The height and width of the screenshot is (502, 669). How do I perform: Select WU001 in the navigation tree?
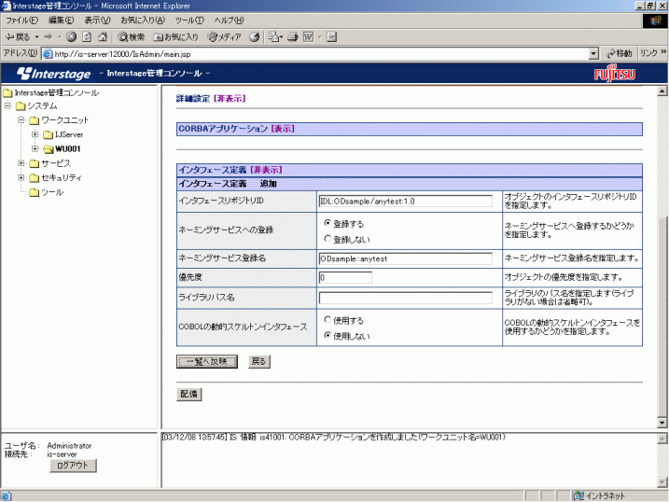point(68,149)
